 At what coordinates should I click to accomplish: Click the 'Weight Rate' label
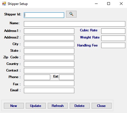point(90,37)
